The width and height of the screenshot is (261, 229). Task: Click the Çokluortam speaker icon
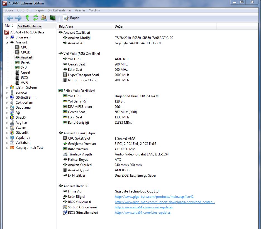(x=12, y=102)
